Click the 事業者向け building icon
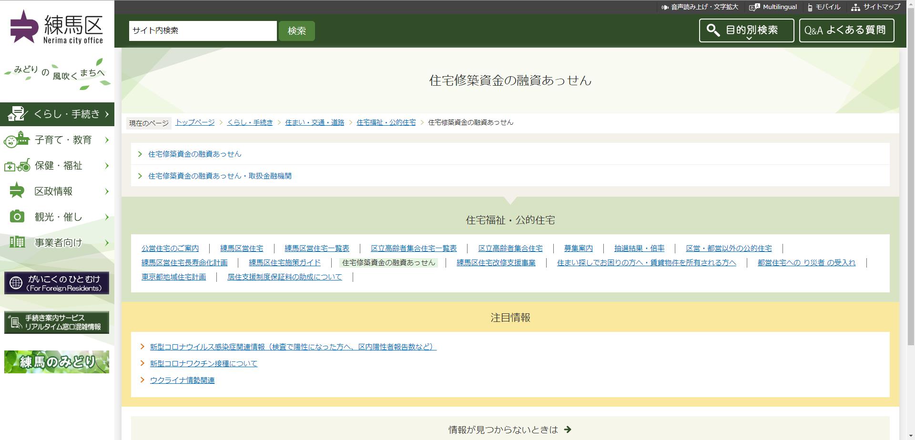This screenshot has width=915, height=440. click(x=17, y=242)
